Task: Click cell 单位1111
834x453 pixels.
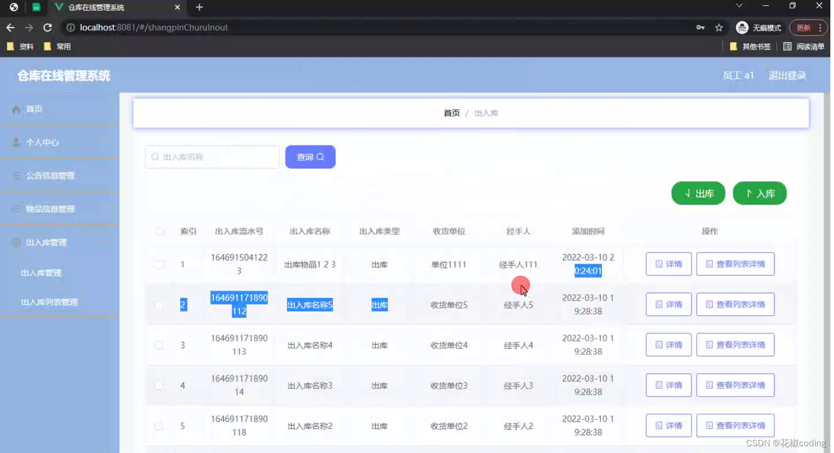Action: click(449, 264)
